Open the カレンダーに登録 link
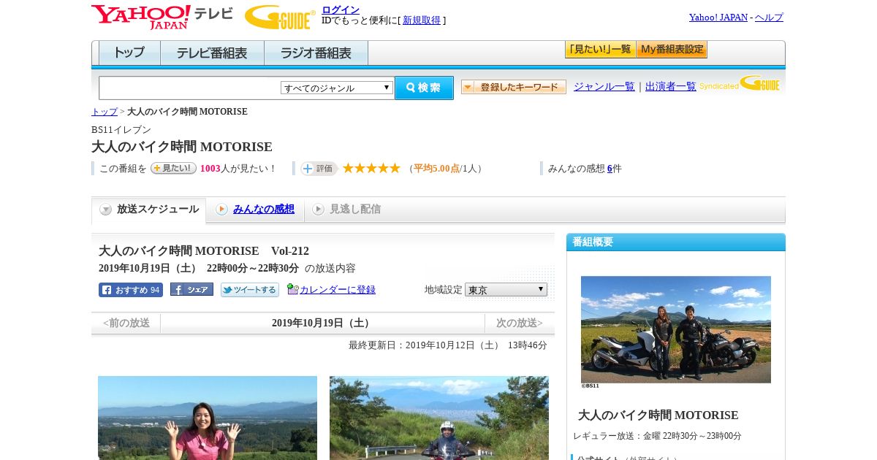877x460 pixels. (338, 290)
